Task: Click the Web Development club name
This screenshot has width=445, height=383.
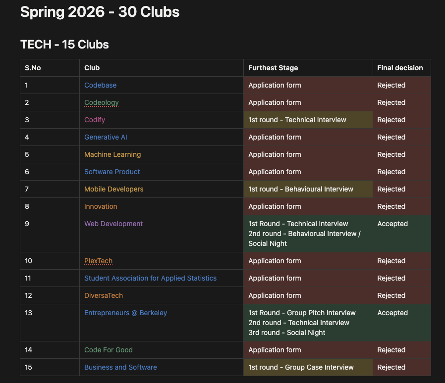Action: [x=113, y=224]
